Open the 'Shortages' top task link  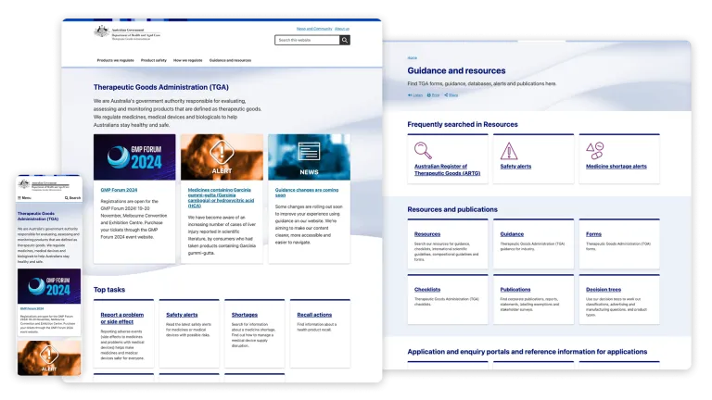pyautogui.click(x=245, y=315)
